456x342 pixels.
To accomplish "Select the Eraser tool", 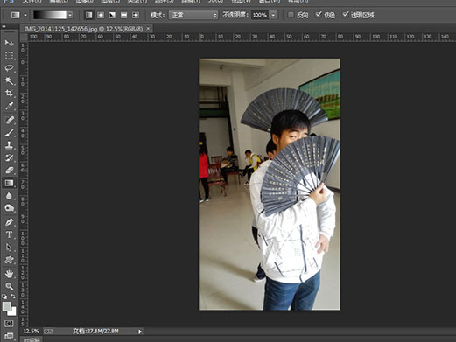I will coord(9,171).
